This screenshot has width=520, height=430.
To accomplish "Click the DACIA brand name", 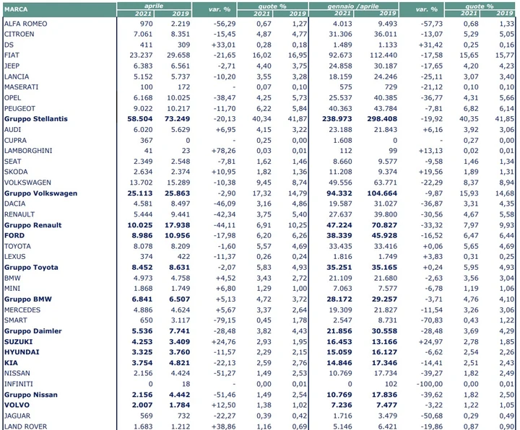I will coord(15,203).
